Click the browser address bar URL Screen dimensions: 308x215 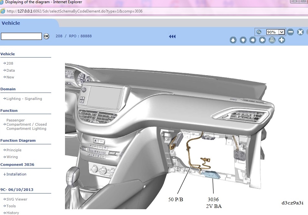(74, 11)
